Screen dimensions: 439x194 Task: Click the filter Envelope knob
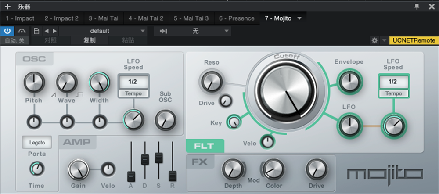click(349, 82)
